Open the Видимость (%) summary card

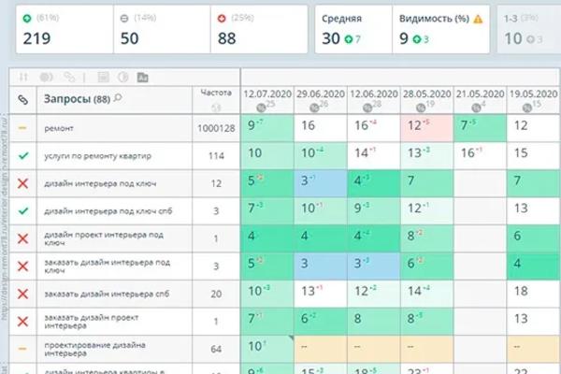(x=440, y=29)
